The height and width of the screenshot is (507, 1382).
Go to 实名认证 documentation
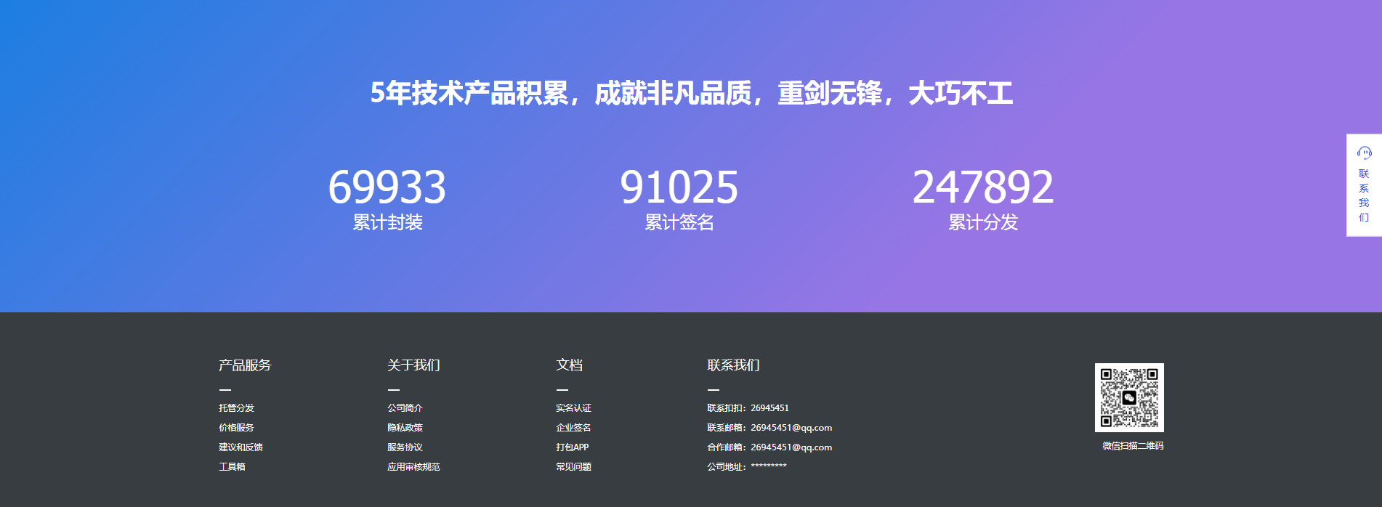(573, 408)
